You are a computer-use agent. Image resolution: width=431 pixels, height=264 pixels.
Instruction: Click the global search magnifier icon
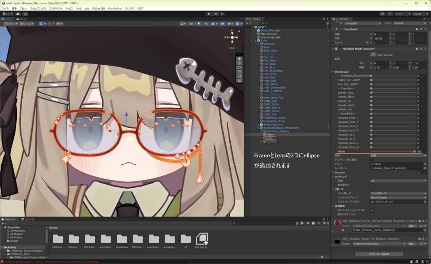pyautogui.click(x=390, y=14)
